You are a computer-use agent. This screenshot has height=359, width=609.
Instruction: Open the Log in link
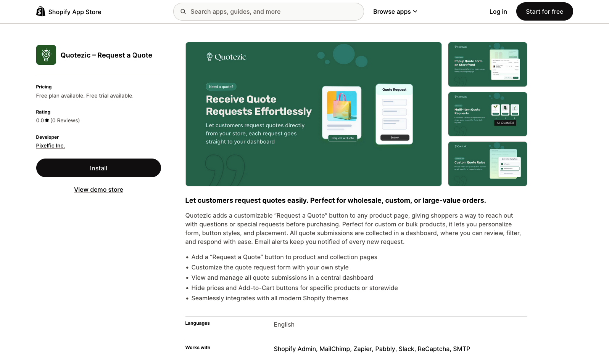point(498,11)
